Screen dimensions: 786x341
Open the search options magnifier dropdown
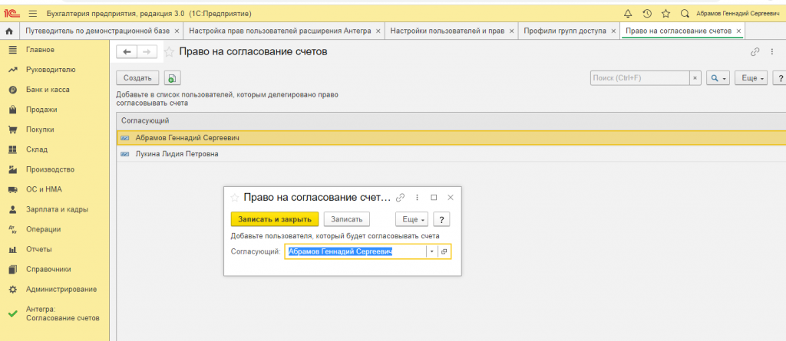[718, 78]
